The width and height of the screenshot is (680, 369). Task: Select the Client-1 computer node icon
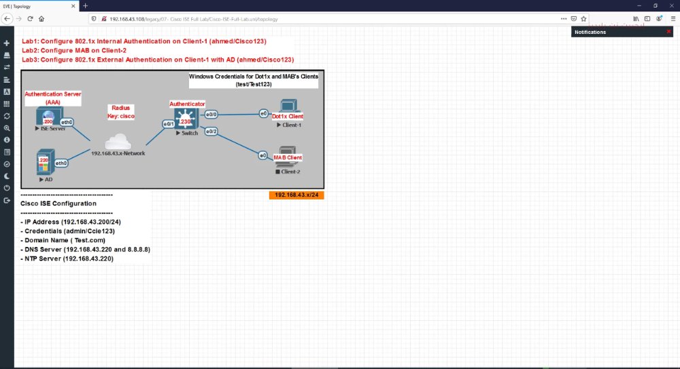click(x=288, y=106)
